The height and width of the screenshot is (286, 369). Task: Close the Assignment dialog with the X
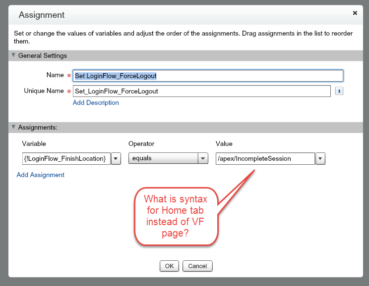(x=355, y=13)
